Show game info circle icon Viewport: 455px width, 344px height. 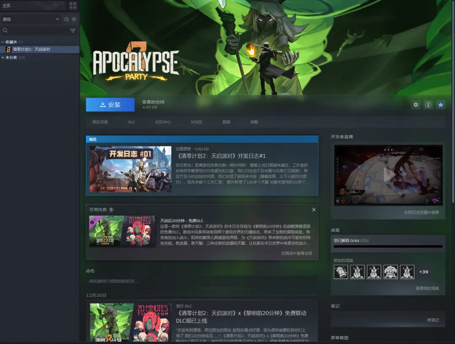tap(428, 105)
